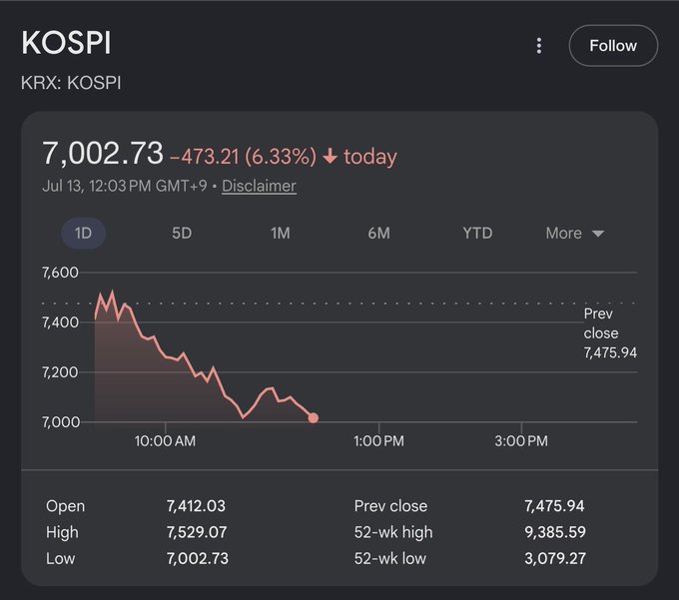Click the 1:00 PM x-axis label

pos(378,440)
